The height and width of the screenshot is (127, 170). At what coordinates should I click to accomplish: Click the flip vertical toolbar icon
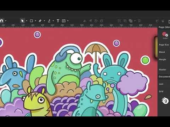coord(85,21)
